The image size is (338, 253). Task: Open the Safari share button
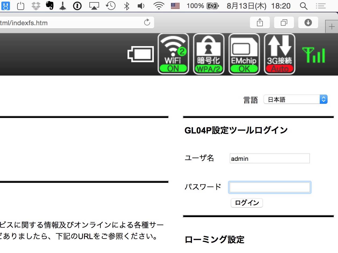coord(260,23)
